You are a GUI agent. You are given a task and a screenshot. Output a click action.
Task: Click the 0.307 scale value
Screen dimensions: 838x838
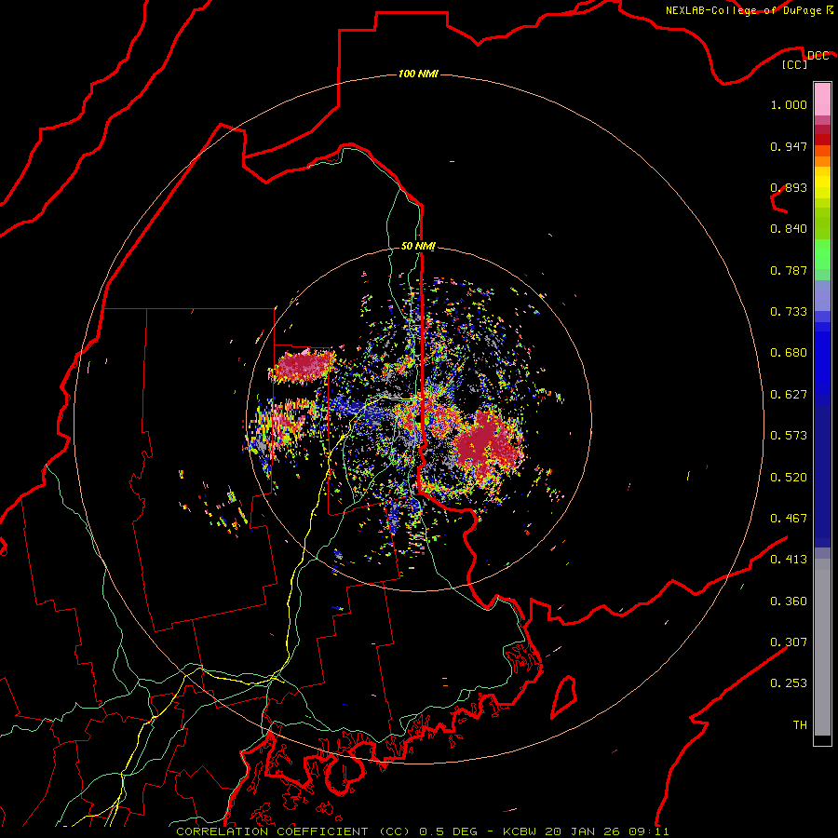789,642
